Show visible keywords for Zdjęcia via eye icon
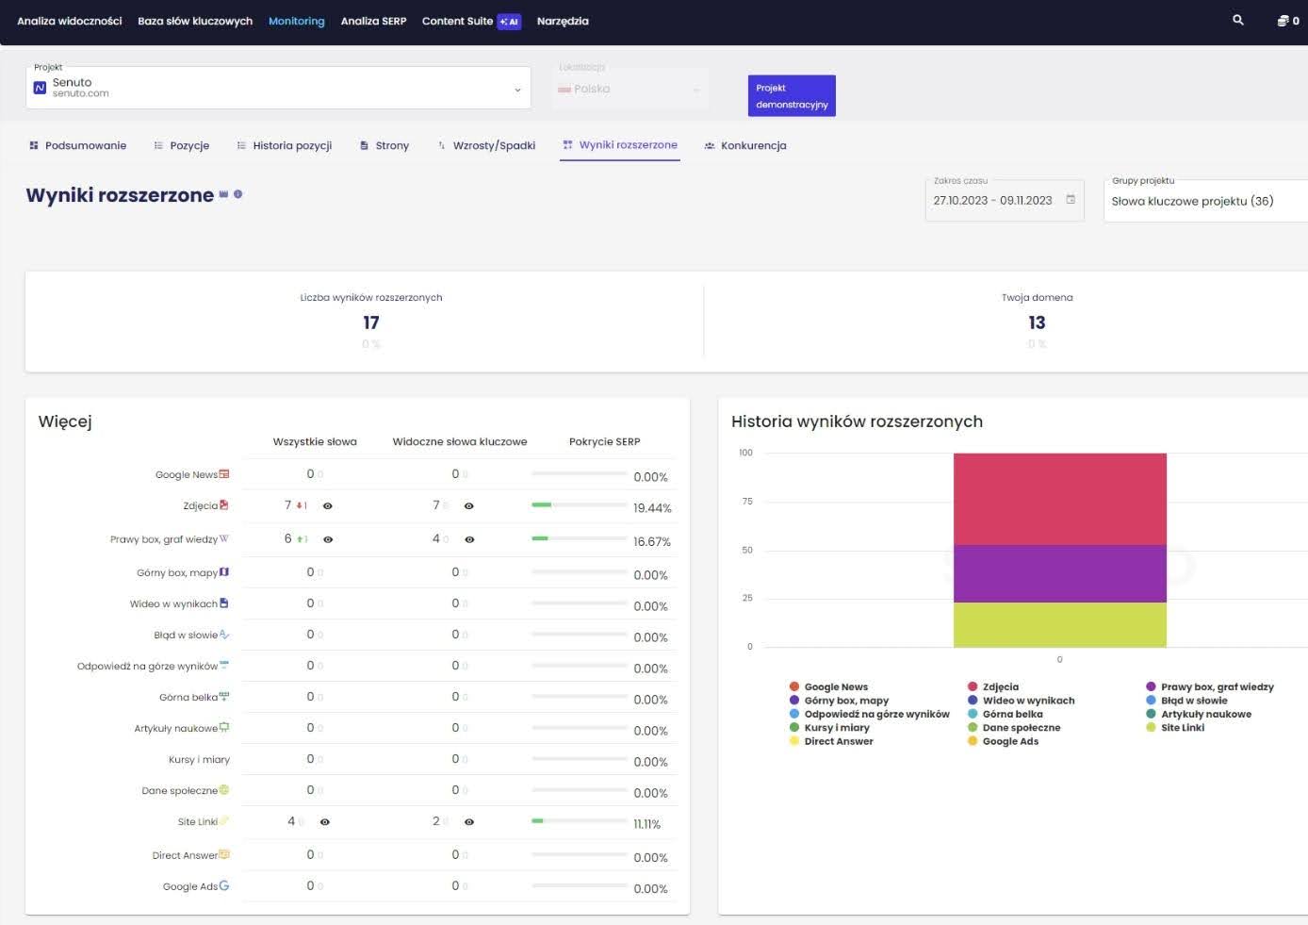1308x925 pixels. (468, 506)
